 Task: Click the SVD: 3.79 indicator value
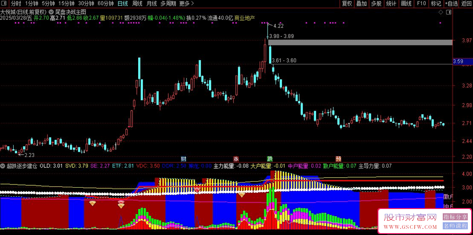click(x=77, y=166)
